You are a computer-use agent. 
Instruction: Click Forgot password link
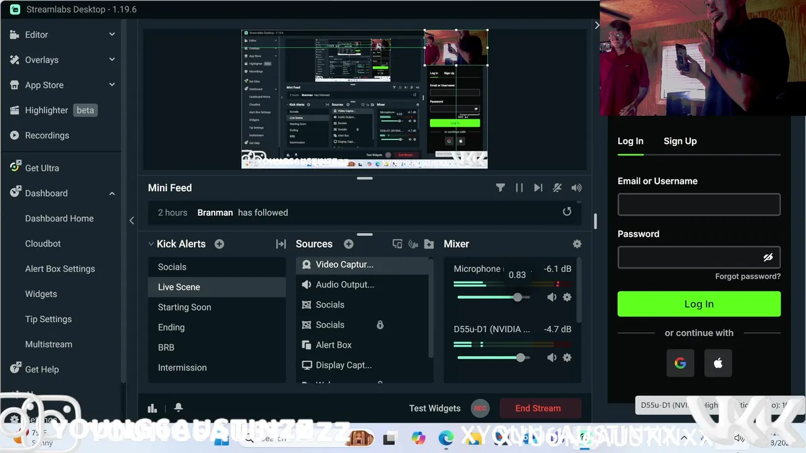(747, 276)
